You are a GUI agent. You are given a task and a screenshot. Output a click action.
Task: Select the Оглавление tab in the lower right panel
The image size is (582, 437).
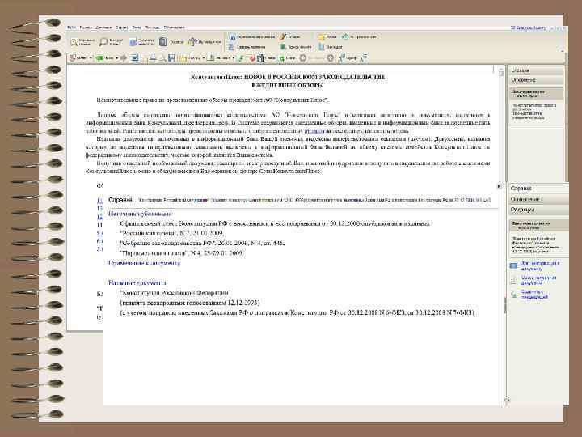[x=538, y=199]
